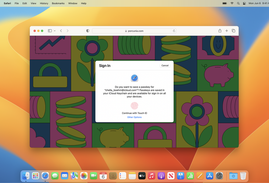Image resolution: width=269 pixels, height=183 pixels.
Task: Click the porcunia.com address bar
Action: click(134, 31)
